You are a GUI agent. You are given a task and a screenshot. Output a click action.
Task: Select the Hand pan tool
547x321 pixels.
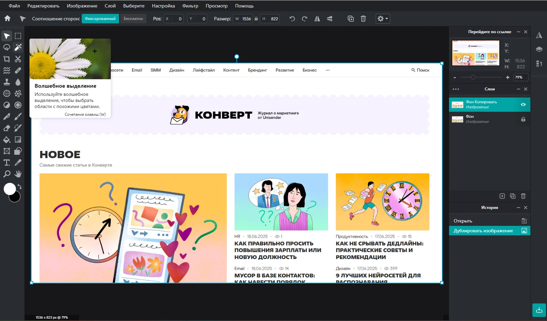tap(18, 174)
